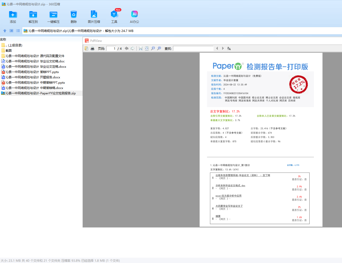Zoom in on the PDF preview
The width and height of the screenshot is (342, 263).
click(159, 48)
